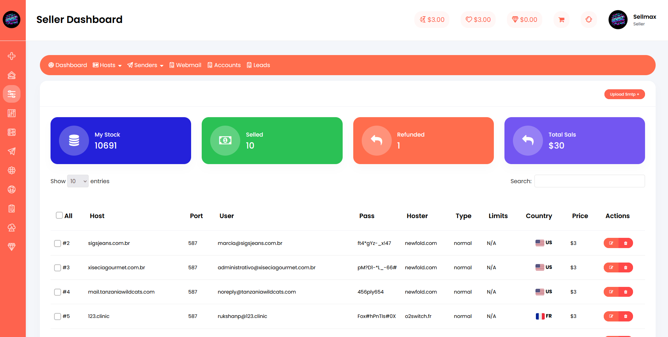The image size is (668, 337).
Task: Edit the sigsjeans.com.br SMTP entry
Action: (611, 243)
